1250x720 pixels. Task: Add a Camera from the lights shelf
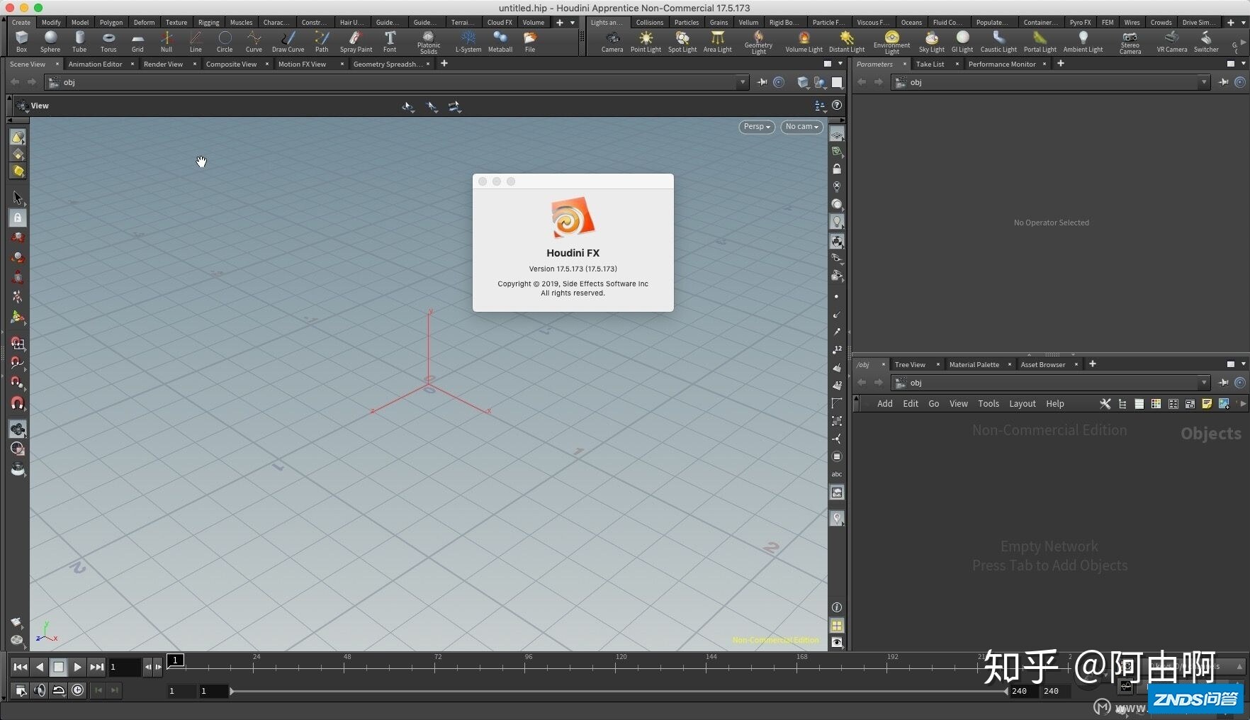[612, 41]
